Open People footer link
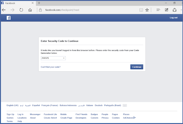This screenshot has width=183, height=124. point(105,114)
